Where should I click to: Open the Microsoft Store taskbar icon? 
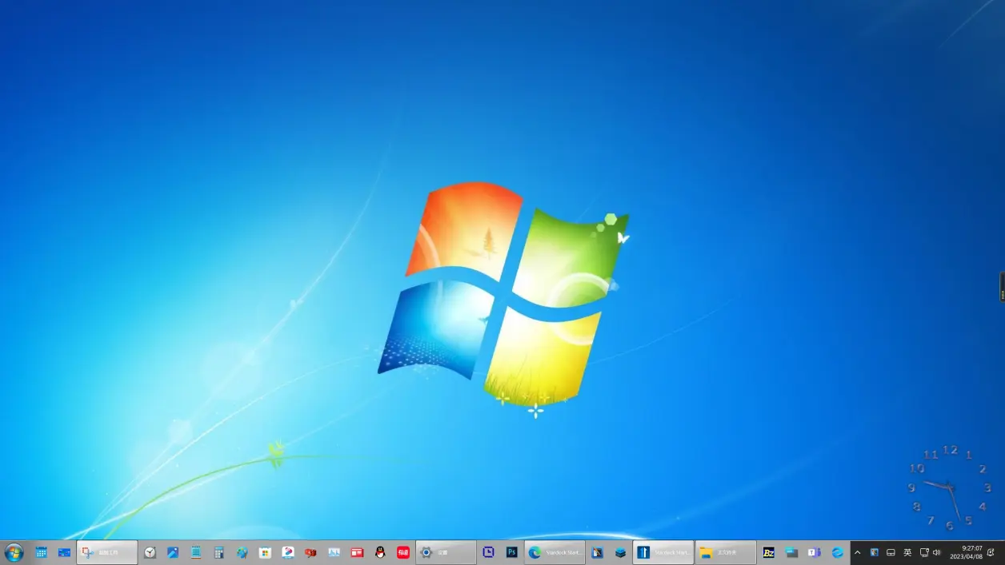[x=265, y=552]
